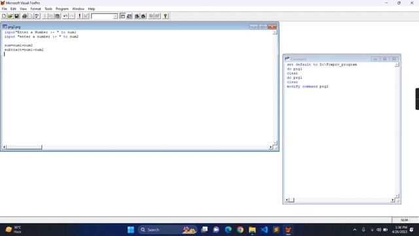Click the Visual FoxPro taskbar icon
This screenshot has height=236, width=419.
tap(288, 229)
